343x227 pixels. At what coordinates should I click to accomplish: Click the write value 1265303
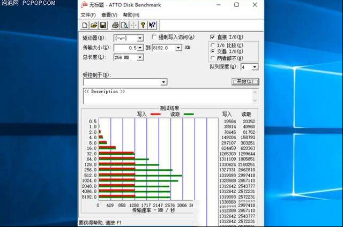pos(227,154)
